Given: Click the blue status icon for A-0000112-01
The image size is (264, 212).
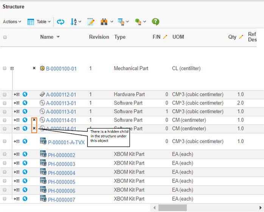Looking at the screenshot, I should (25, 94).
